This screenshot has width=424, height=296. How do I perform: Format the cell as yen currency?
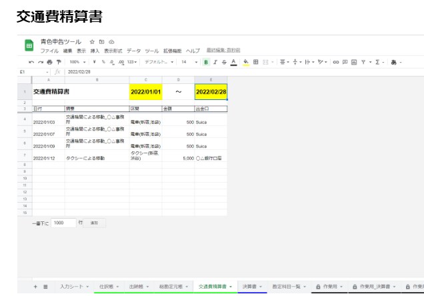point(94,62)
